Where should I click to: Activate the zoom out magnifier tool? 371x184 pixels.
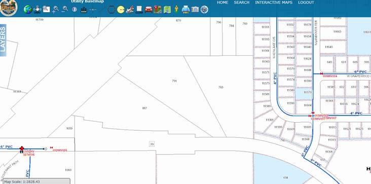coord(65,10)
